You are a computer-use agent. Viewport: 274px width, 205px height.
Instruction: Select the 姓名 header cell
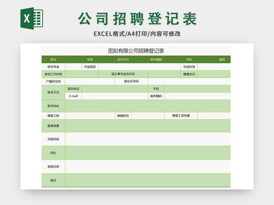tap(53, 59)
